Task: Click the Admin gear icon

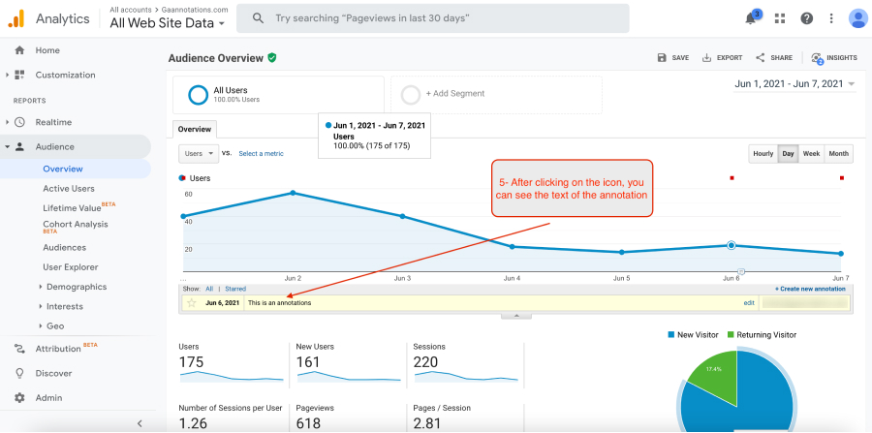Action: point(19,398)
